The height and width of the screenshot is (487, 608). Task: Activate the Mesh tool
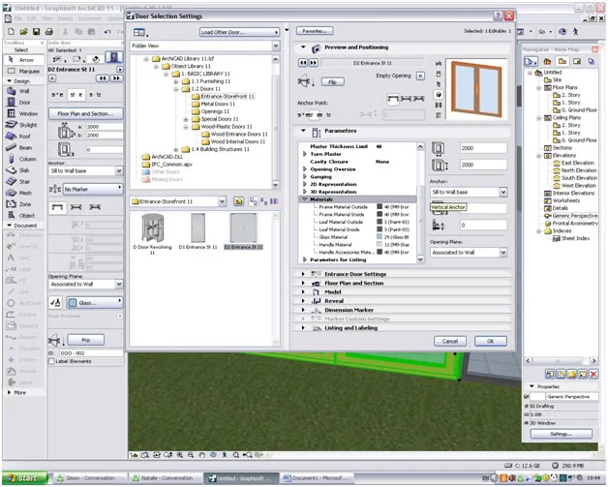(23, 193)
